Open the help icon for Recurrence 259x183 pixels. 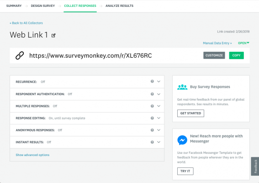(x=152, y=81)
